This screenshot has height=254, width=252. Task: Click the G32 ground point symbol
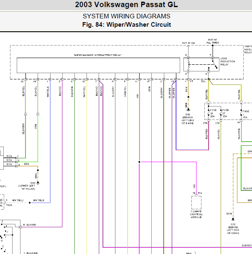232,218
